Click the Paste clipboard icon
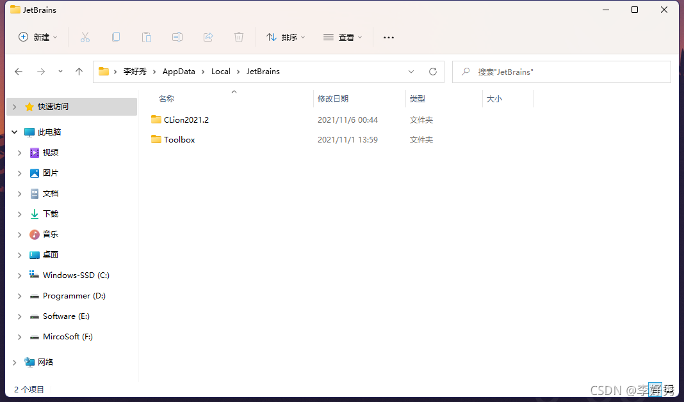This screenshot has height=402, width=684. tap(147, 38)
